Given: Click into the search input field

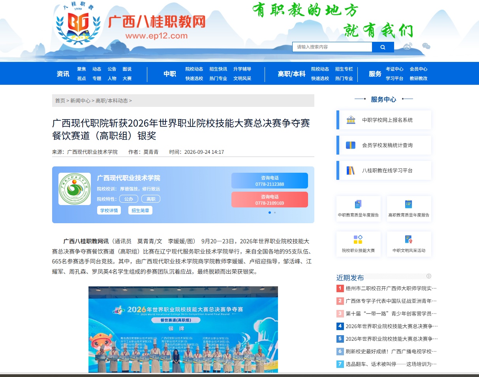Looking at the screenshot, I should click(332, 47).
